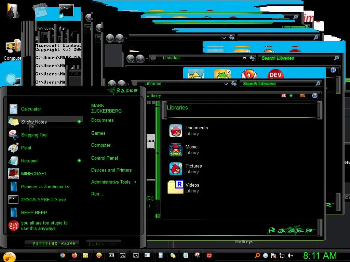The width and height of the screenshot is (350, 262).
Task: Click the 8:11 AM clock
Action: [320, 256]
